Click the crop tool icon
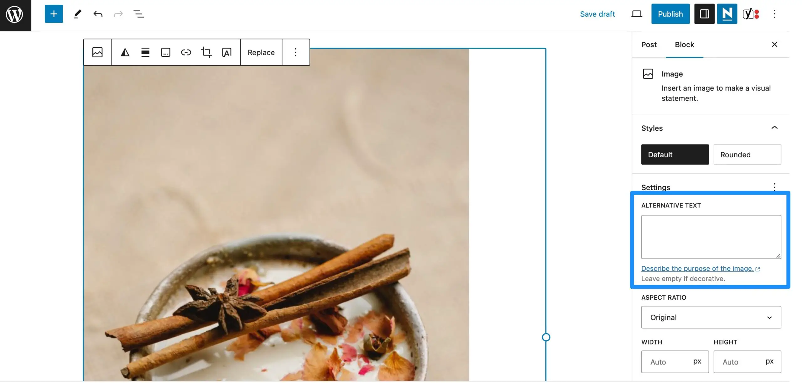This screenshot has height=383, width=802. tap(207, 52)
